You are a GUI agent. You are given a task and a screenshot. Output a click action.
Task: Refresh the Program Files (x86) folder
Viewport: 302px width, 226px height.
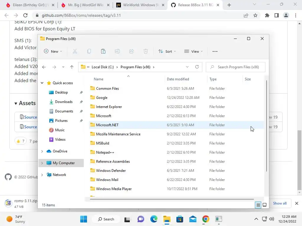click(197, 67)
